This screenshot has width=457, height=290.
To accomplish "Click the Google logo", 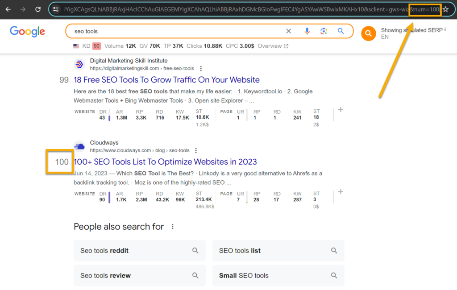I will [x=27, y=31].
